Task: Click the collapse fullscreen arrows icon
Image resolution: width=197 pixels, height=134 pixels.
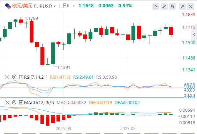Action: [x=182, y=7]
